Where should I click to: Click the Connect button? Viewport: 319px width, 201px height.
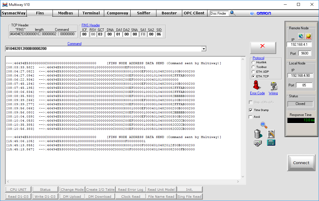(301, 163)
